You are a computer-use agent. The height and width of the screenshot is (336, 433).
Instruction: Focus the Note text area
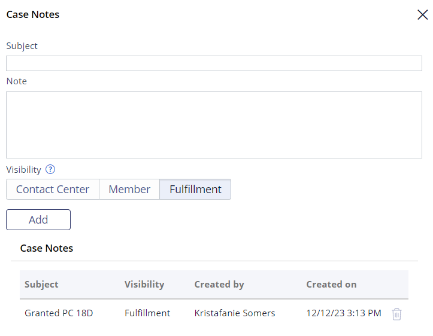214,125
